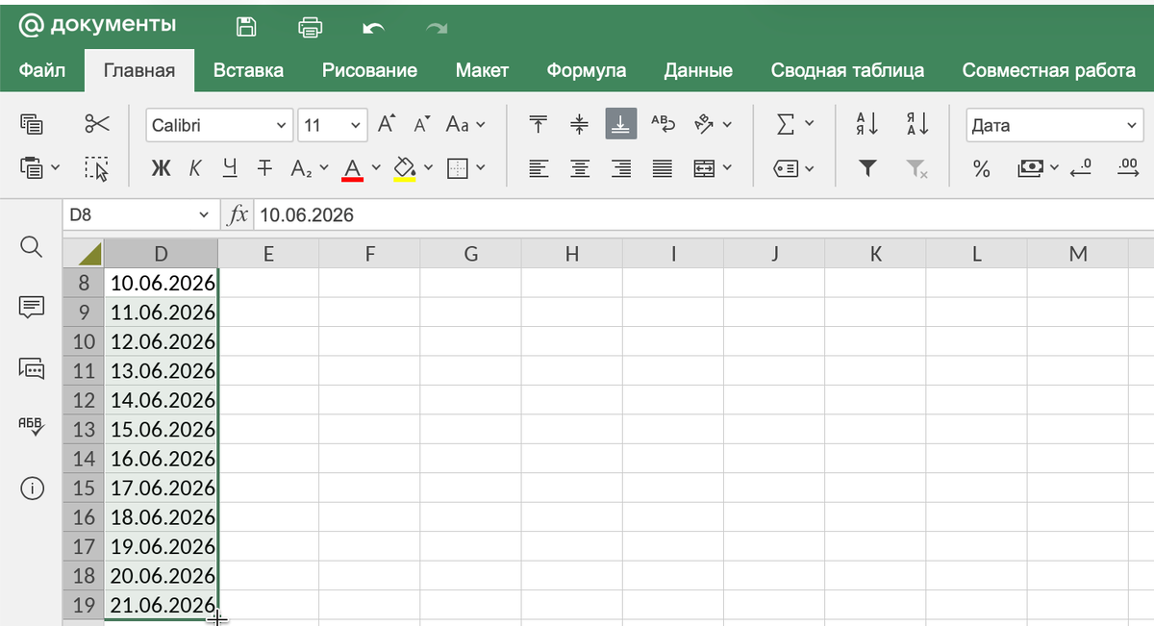Decrease font size with the smaller A icon

(421, 124)
